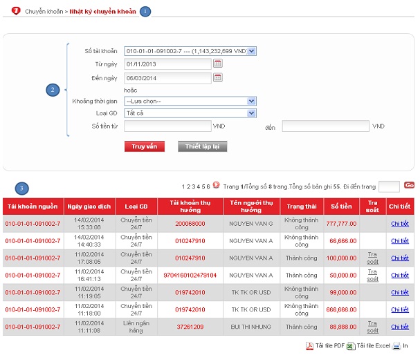Open Chi tiết for 88,888.00 transaction
Viewport: 420px width, 355px height.
(x=400, y=327)
